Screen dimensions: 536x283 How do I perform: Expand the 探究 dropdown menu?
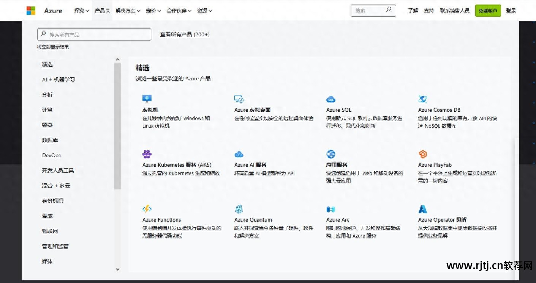tap(81, 11)
